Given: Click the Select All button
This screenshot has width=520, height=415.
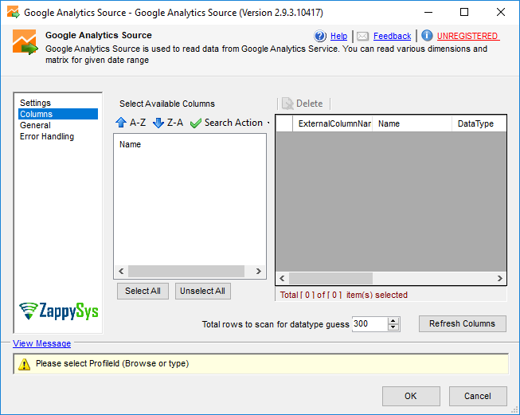Looking at the screenshot, I should pos(143,291).
